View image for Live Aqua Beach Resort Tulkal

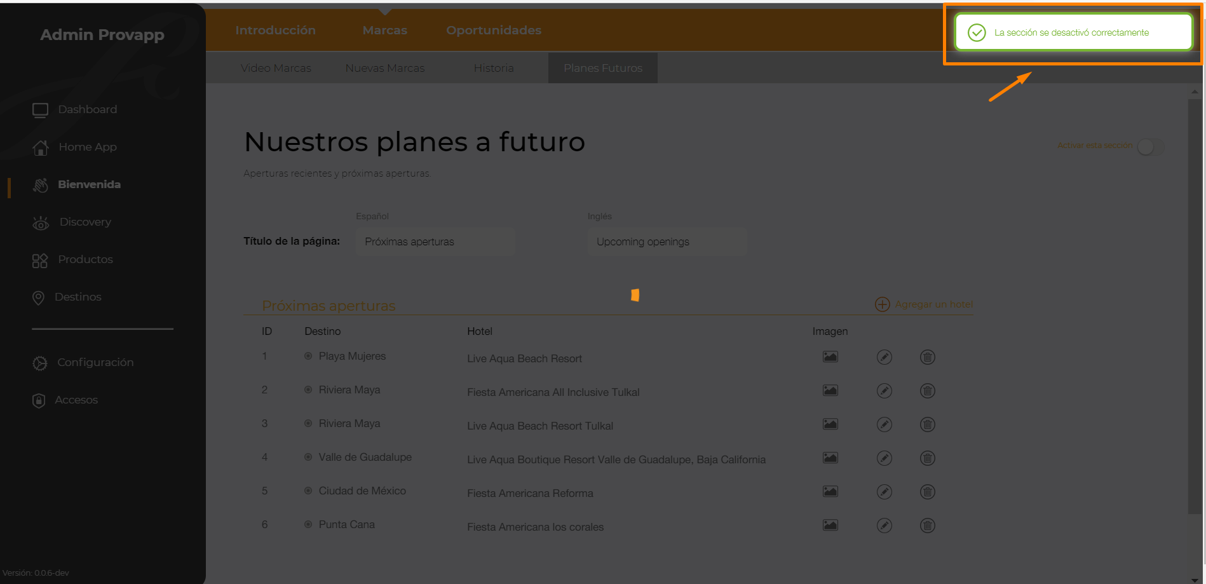click(x=830, y=424)
